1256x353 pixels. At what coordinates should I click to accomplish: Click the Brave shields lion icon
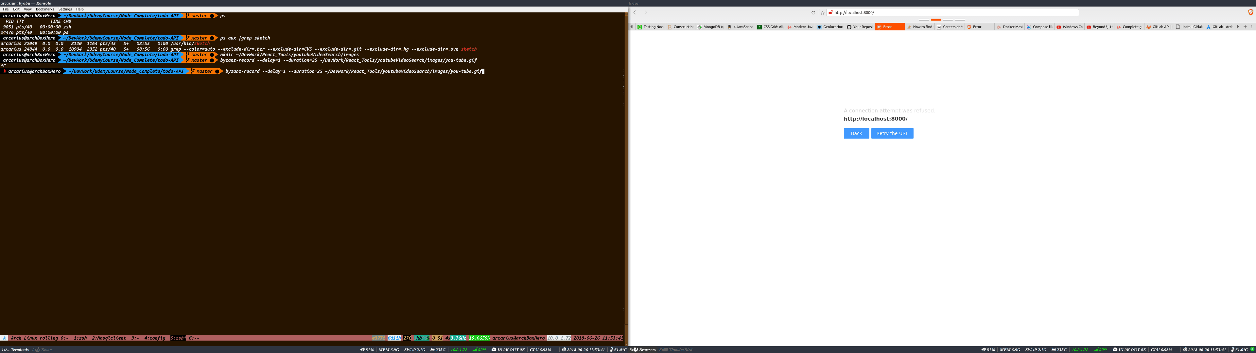pos(1250,12)
